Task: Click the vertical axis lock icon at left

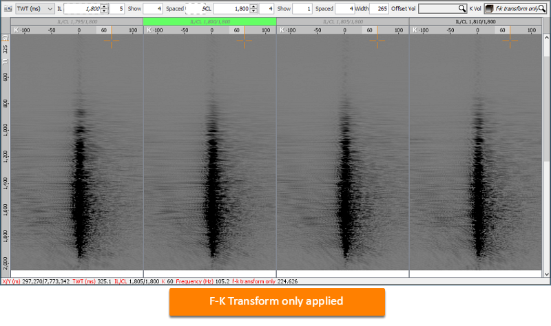Action: (x=5, y=38)
